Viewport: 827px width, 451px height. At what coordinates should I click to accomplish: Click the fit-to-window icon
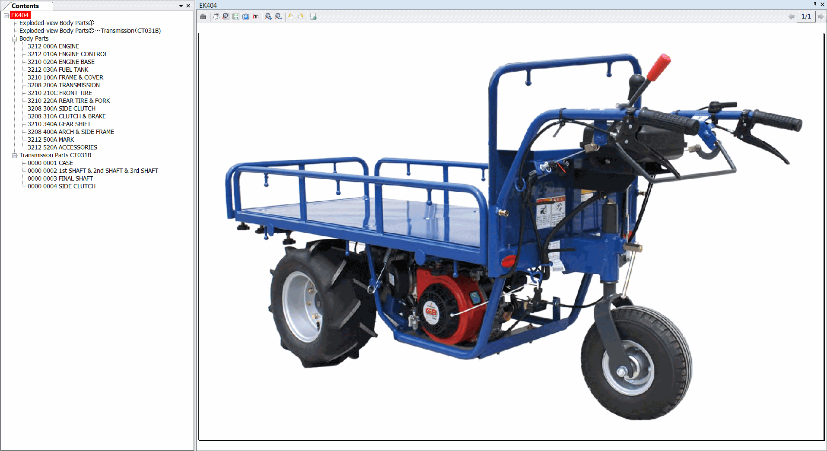tap(236, 16)
